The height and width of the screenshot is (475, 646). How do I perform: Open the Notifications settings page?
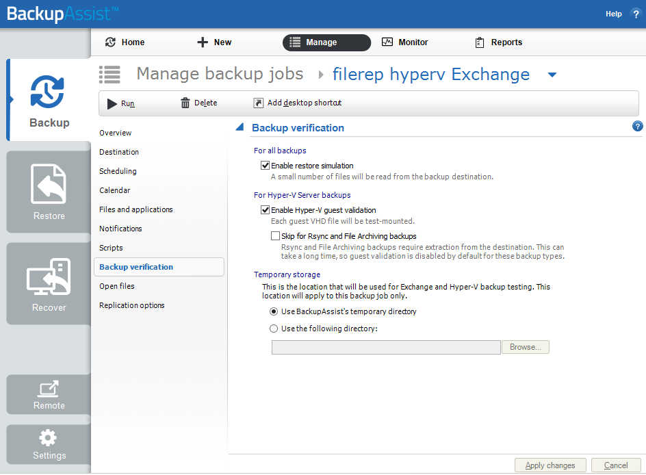(120, 229)
